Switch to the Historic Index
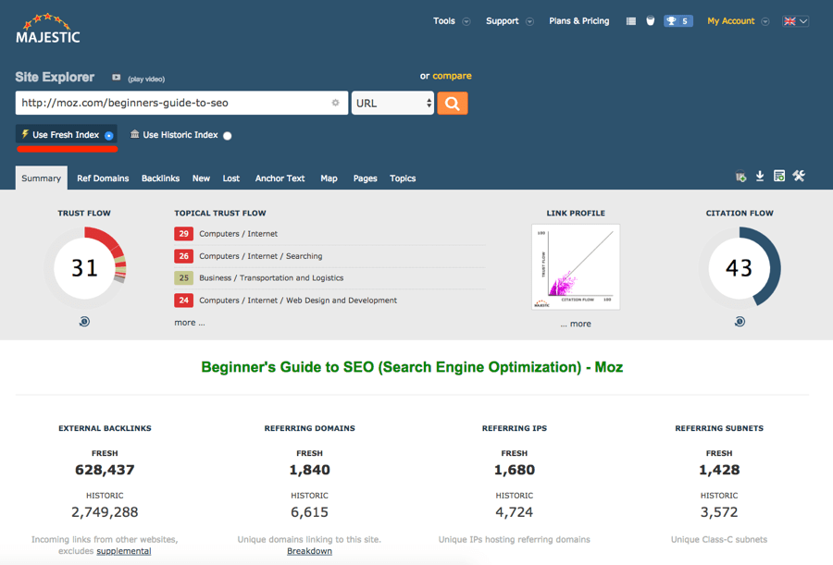Image resolution: width=833 pixels, height=565 pixels. pos(180,135)
